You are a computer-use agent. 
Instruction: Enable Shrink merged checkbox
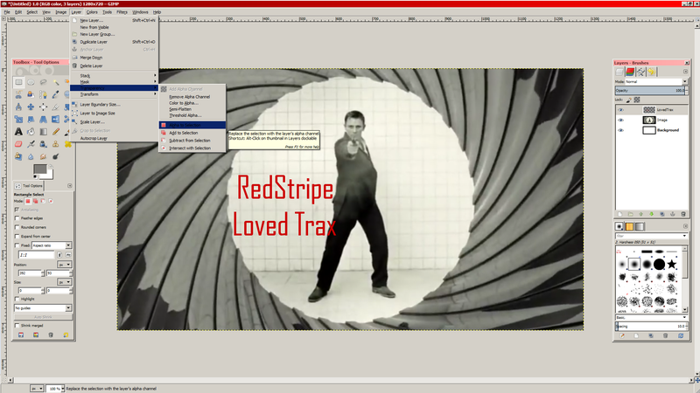(x=17, y=326)
